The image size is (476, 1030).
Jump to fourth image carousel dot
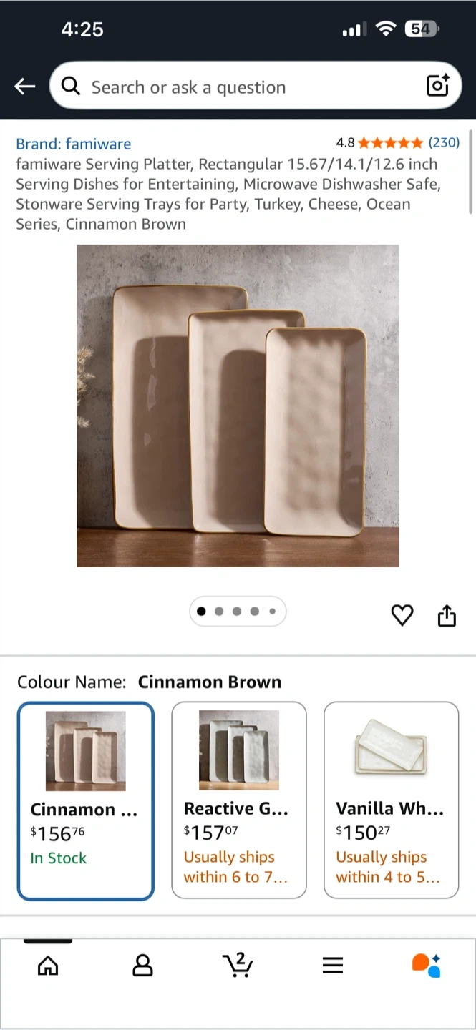(x=255, y=612)
